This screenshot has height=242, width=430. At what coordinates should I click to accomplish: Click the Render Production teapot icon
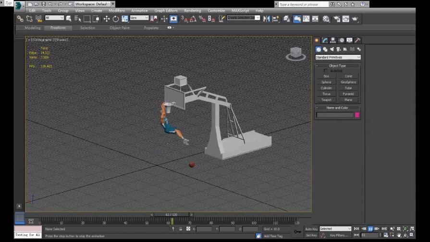355,19
